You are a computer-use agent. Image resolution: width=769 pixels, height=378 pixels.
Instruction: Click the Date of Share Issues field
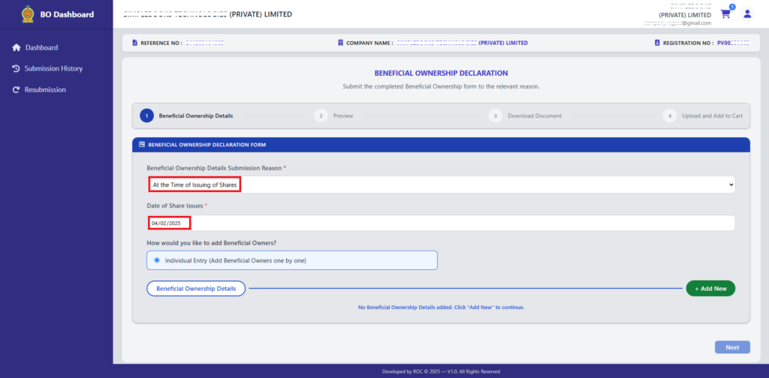441,223
